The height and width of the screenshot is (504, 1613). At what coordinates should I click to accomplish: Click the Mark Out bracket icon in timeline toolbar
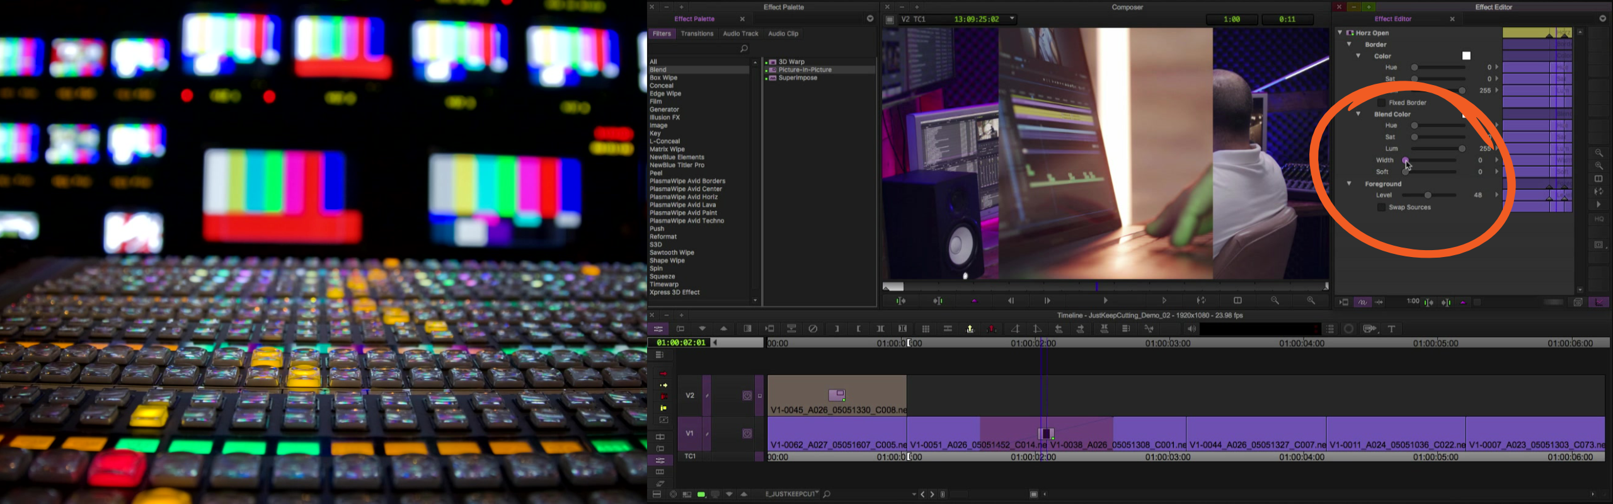[859, 329]
